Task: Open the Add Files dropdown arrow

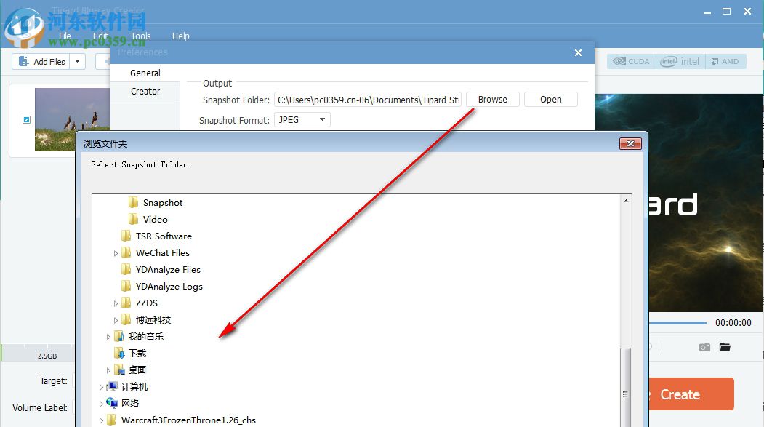Action: (x=77, y=61)
